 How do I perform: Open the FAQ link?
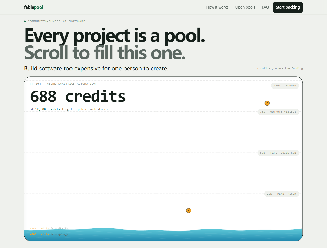(x=265, y=7)
